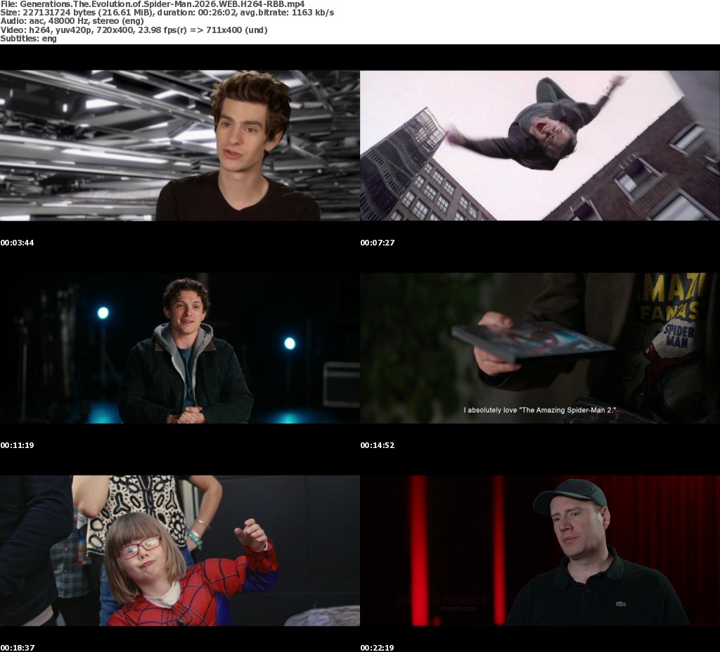Click the file name line ending RBB.mp4

click(x=153, y=4)
